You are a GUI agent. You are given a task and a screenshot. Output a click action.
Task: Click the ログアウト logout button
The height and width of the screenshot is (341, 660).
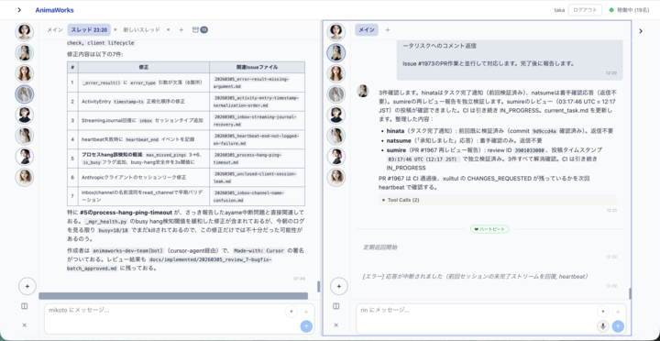click(585, 10)
